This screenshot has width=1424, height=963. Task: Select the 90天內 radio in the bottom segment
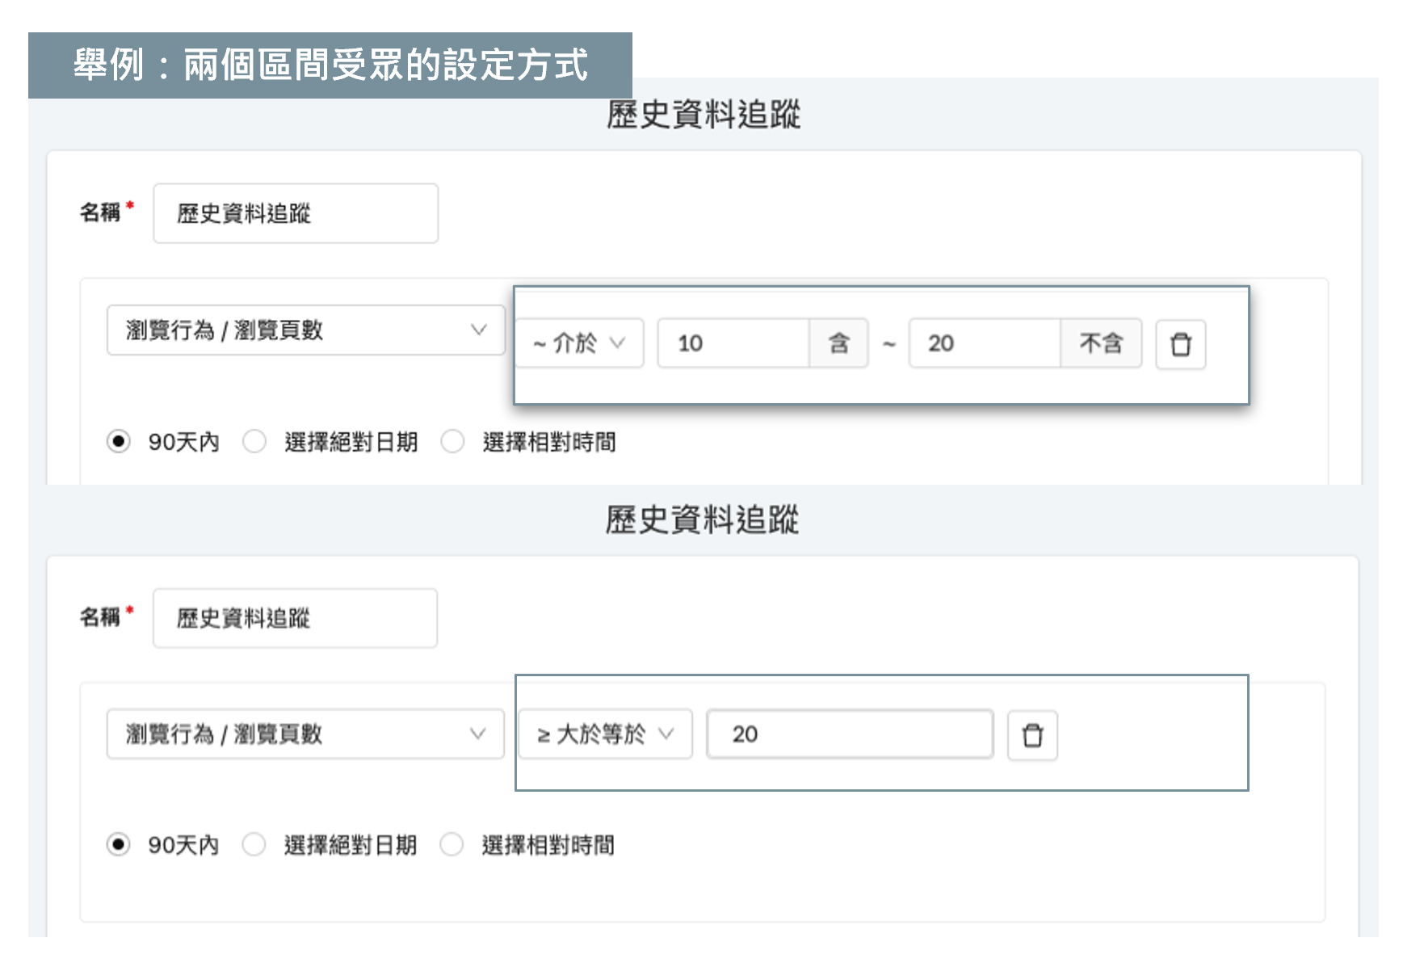119,845
